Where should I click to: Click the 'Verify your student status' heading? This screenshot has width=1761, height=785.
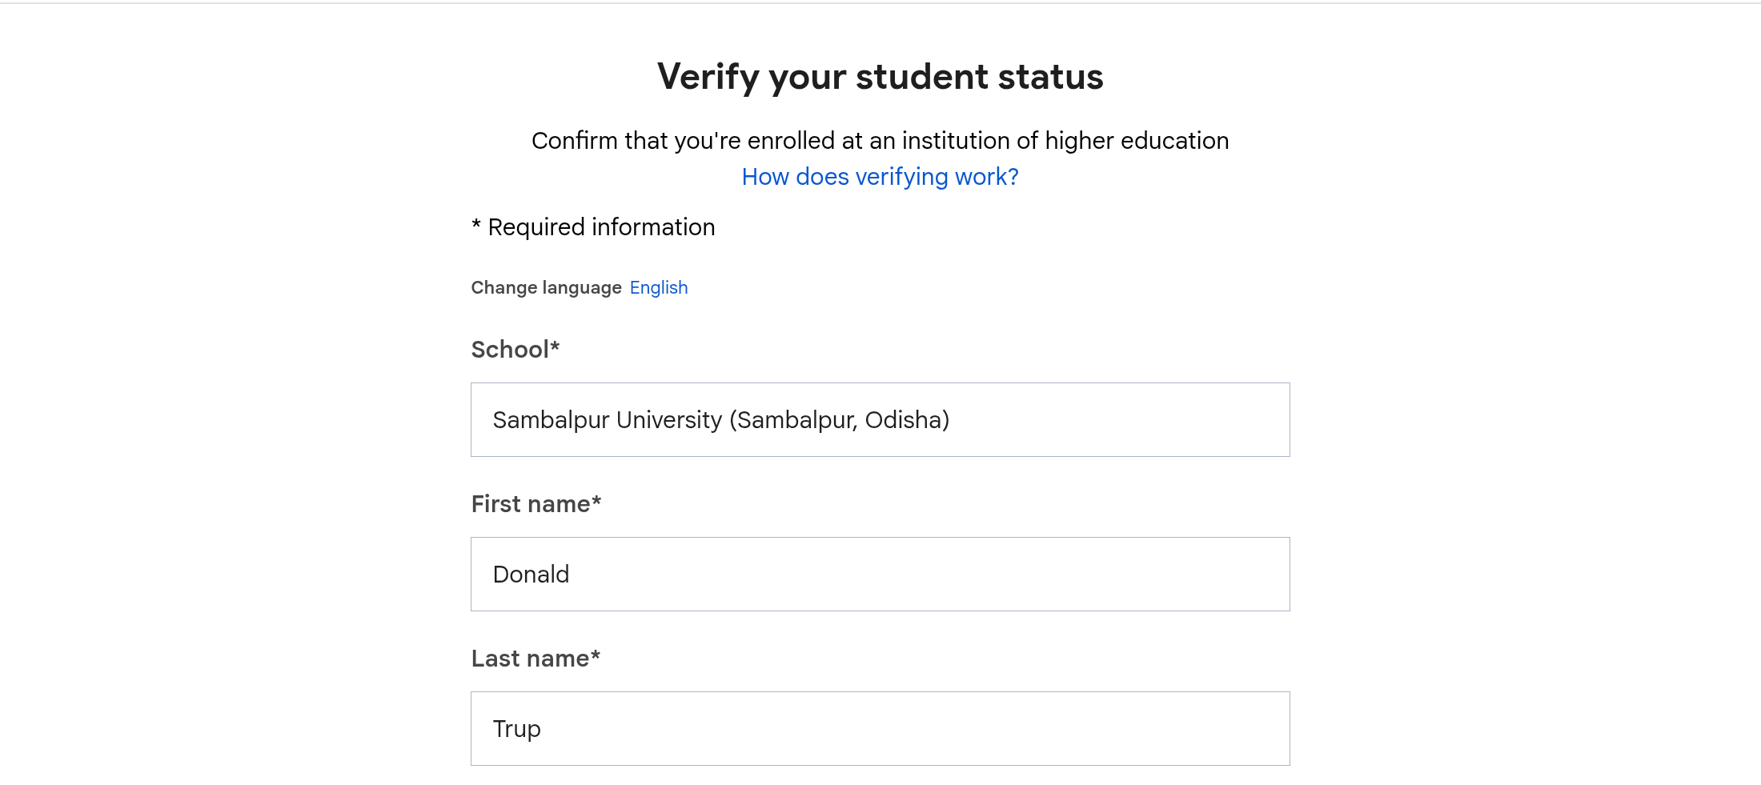(x=880, y=77)
